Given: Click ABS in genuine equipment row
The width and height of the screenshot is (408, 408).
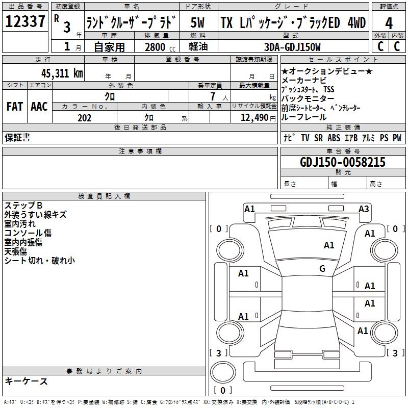Looking at the screenshot, I should 334,138.
